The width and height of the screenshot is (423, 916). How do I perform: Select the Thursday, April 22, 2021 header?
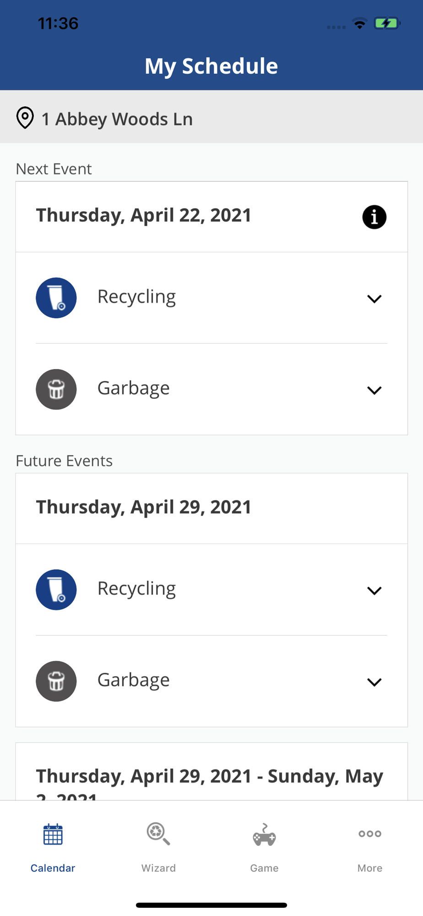coord(144,216)
